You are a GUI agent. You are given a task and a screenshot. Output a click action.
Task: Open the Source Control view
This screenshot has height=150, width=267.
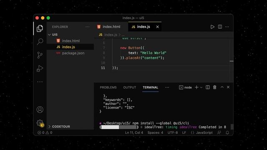click(40, 55)
